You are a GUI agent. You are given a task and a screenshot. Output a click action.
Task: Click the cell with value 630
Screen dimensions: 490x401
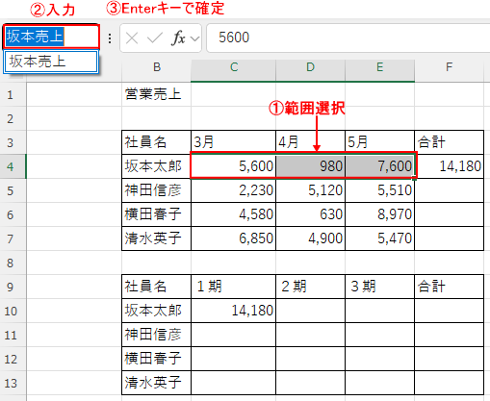pos(310,214)
